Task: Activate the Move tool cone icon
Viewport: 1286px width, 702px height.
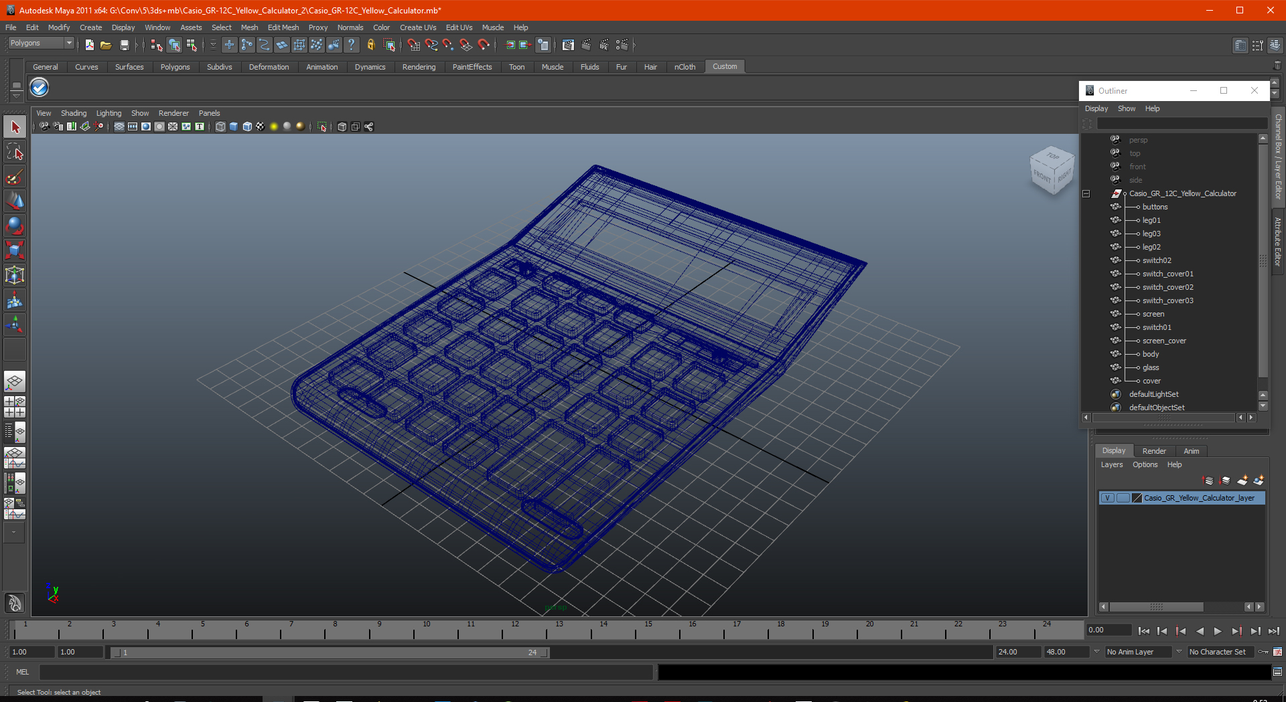Action: (15, 201)
